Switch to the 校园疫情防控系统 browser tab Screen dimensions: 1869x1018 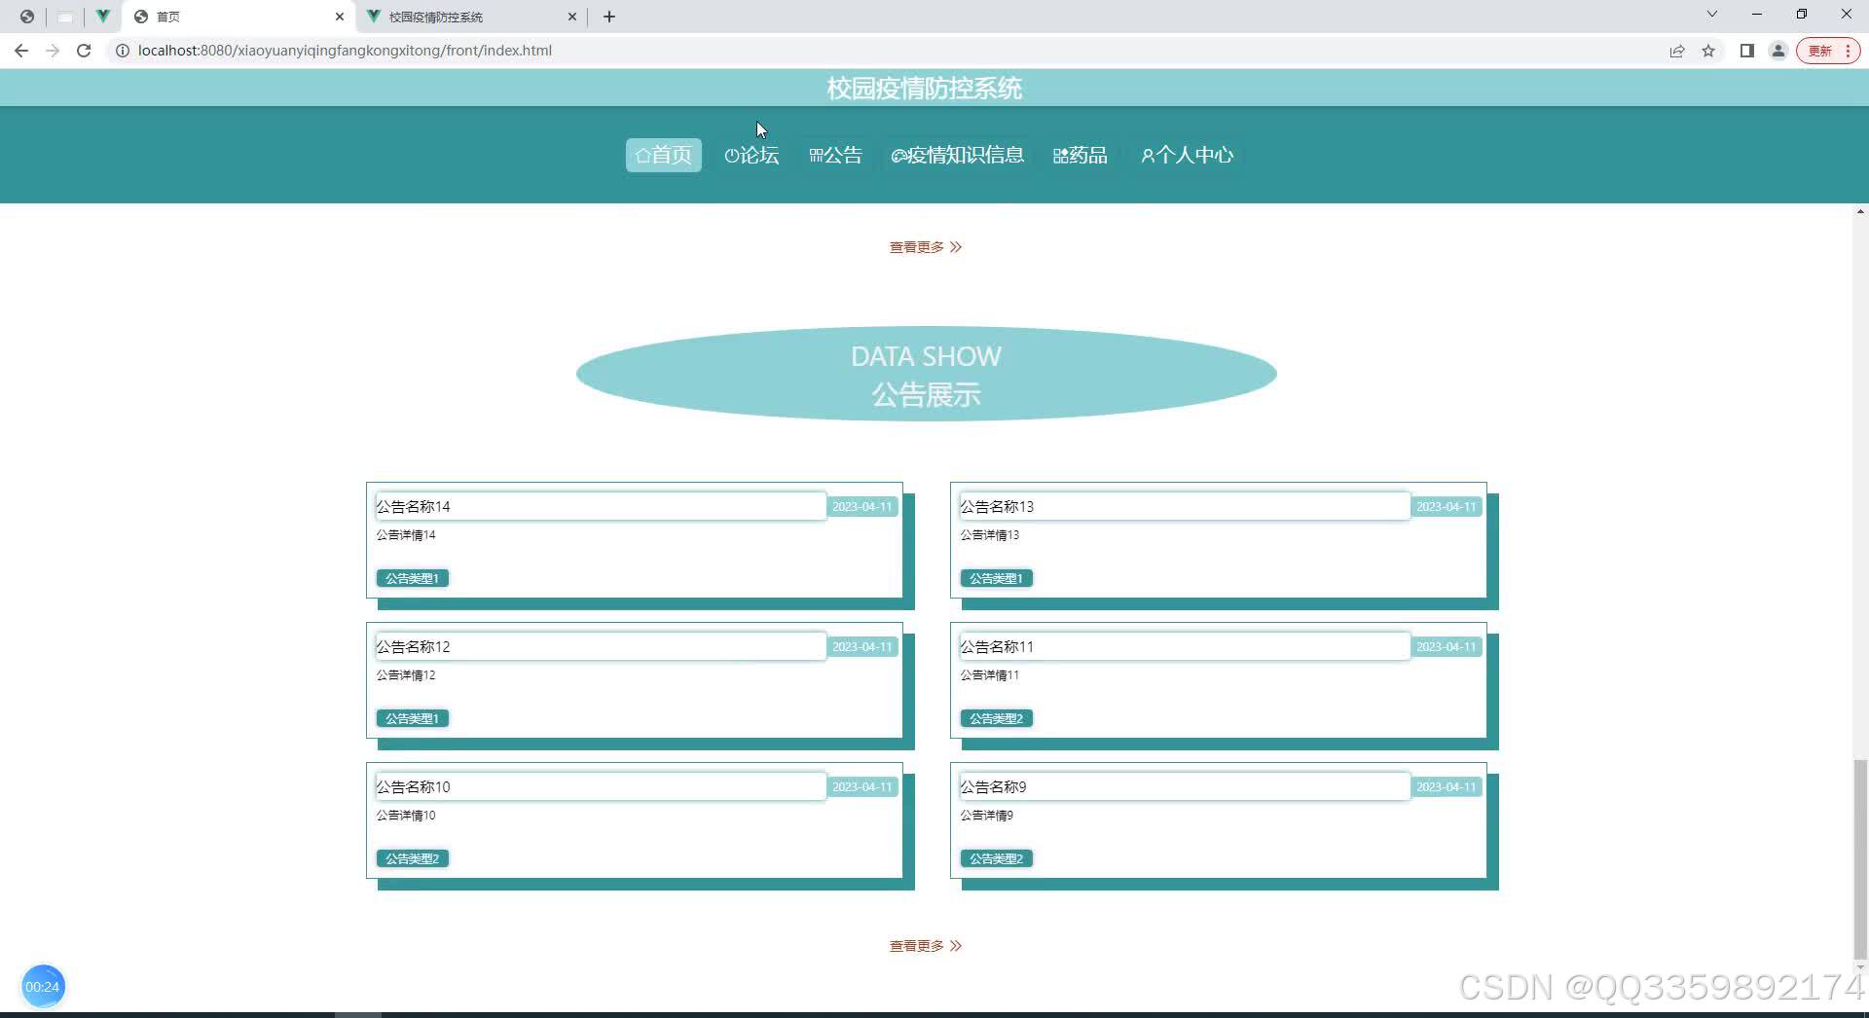coord(472,17)
